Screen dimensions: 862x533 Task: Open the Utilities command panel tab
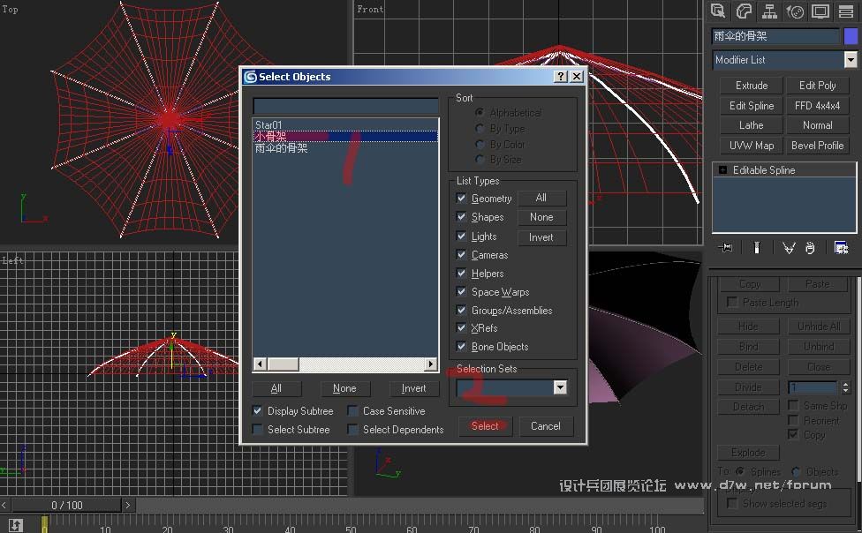click(846, 11)
